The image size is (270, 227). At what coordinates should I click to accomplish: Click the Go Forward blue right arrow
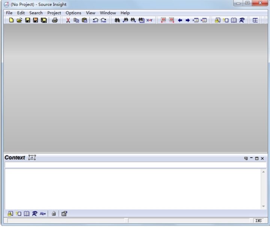[188, 20]
